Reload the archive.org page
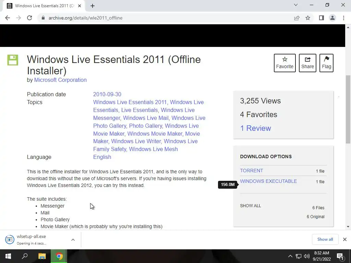 (29, 18)
